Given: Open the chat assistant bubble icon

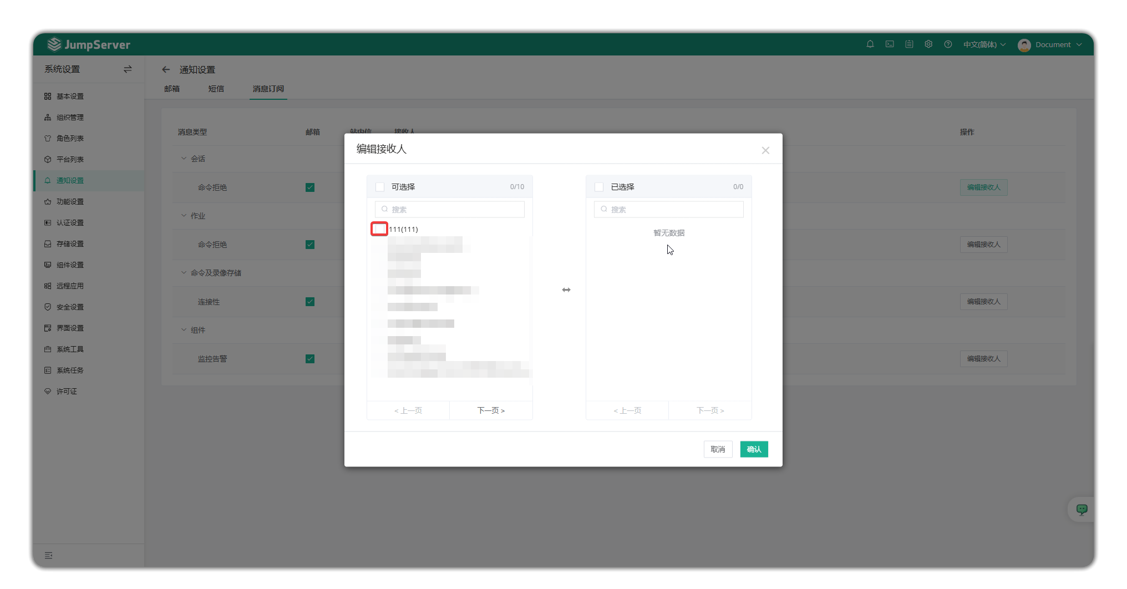Looking at the screenshot, I should (x=1082, y=509).
